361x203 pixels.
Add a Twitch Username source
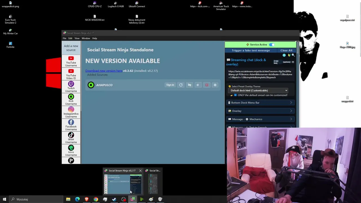click(x=71, y=87)
